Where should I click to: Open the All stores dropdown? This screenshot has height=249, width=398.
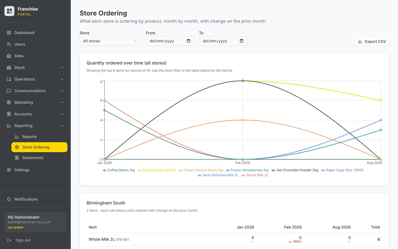[x=111, y=41]
